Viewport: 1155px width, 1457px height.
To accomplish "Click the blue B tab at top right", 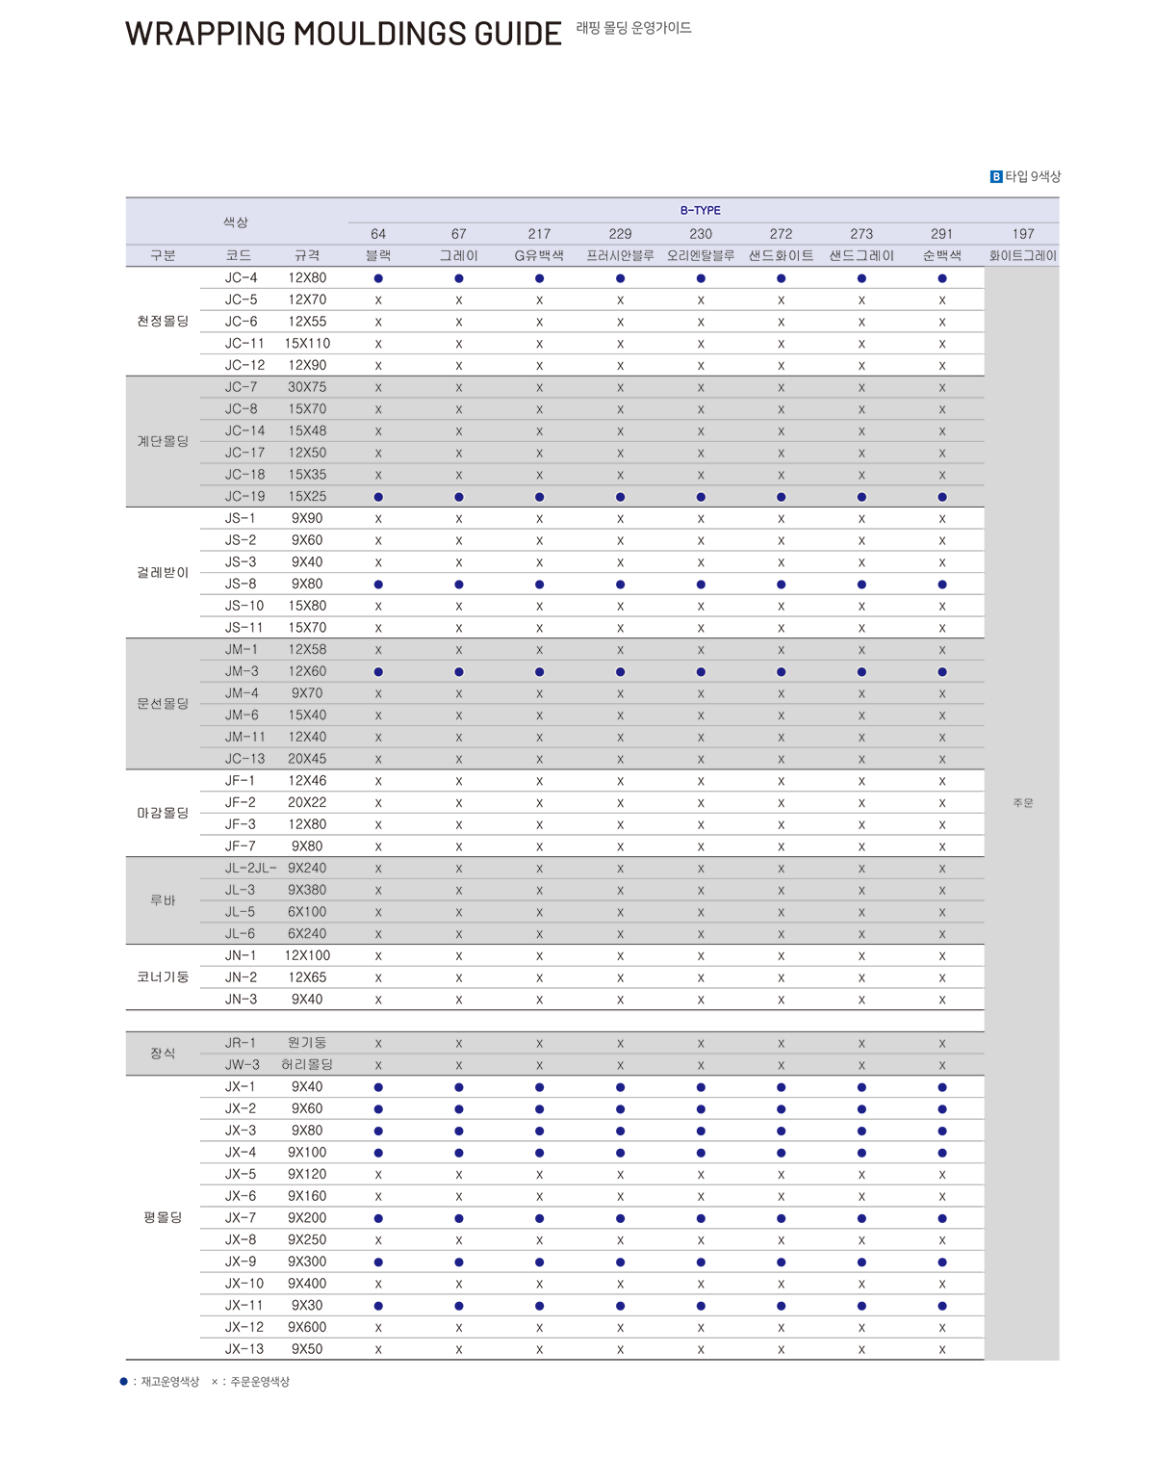I will [x=987, y=173].
